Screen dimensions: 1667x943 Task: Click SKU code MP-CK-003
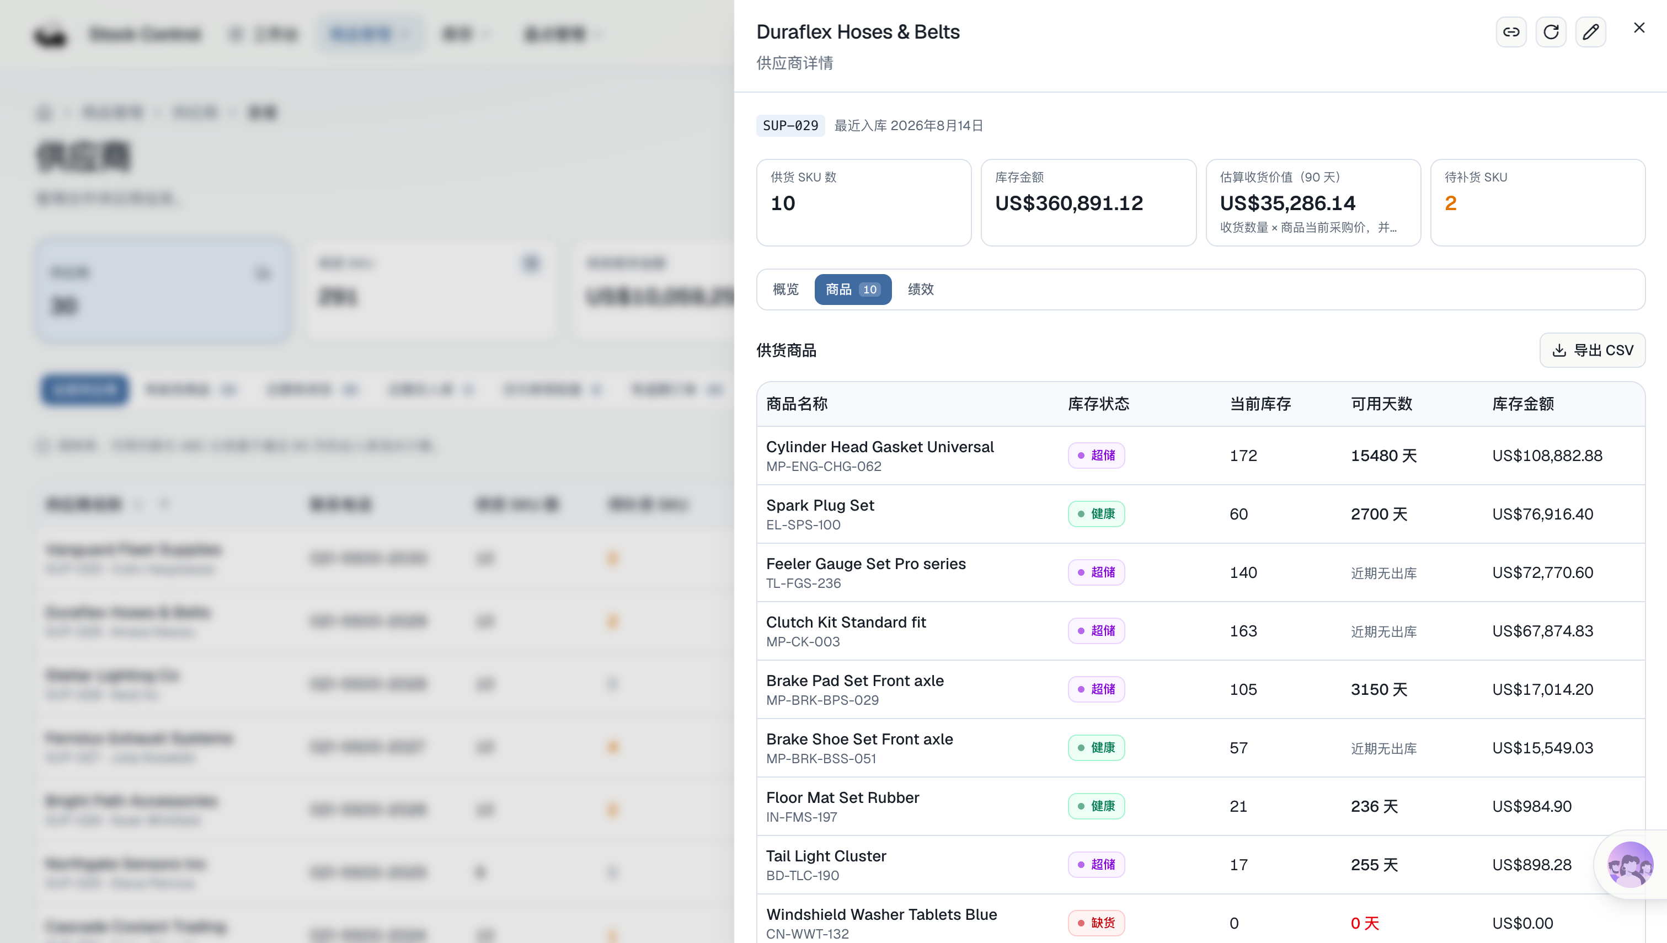(803, 642)
